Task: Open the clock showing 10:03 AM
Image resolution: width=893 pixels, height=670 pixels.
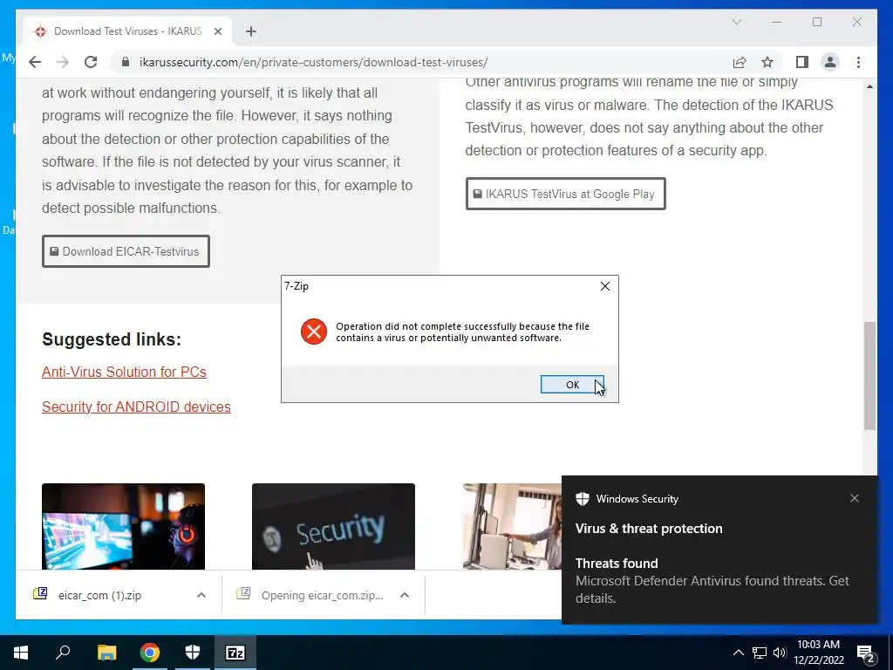Action: [x=818, y=653]
